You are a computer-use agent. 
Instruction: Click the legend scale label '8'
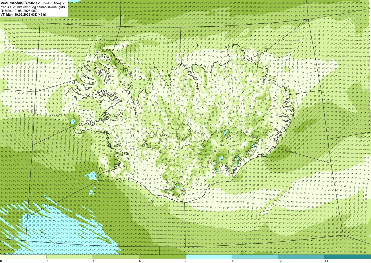point(186,261)
